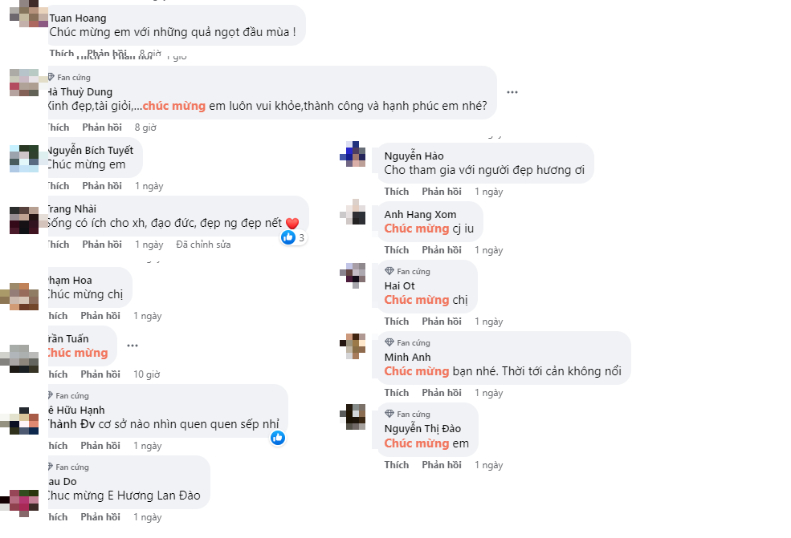Open the three-dot menu beside Trần Tuấn's comment
Image resolution: width=791 pixels, height=538 pixels.
133,346
